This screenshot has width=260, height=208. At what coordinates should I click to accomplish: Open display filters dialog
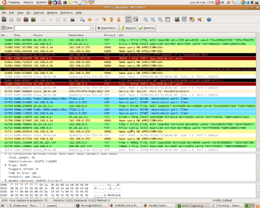point(185,20)
